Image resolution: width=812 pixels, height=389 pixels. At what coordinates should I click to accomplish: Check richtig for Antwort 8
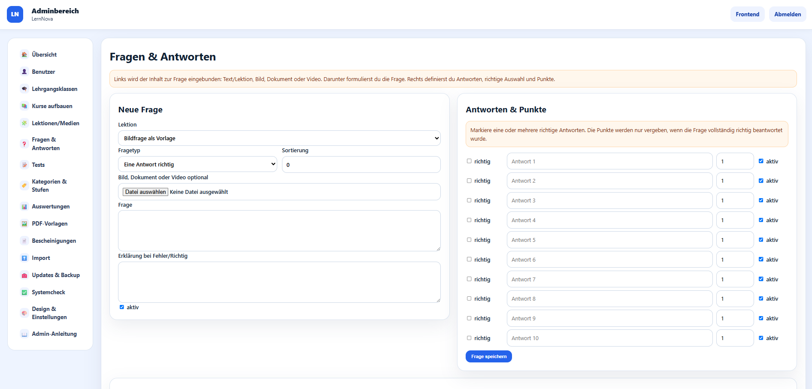(469, 299)
